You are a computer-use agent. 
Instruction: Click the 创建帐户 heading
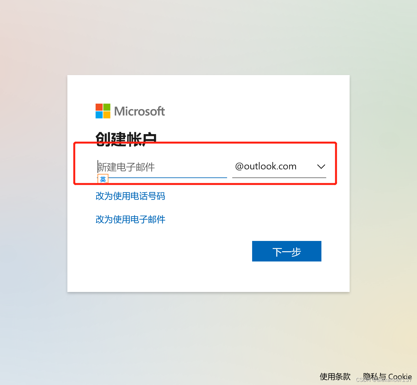126,139
